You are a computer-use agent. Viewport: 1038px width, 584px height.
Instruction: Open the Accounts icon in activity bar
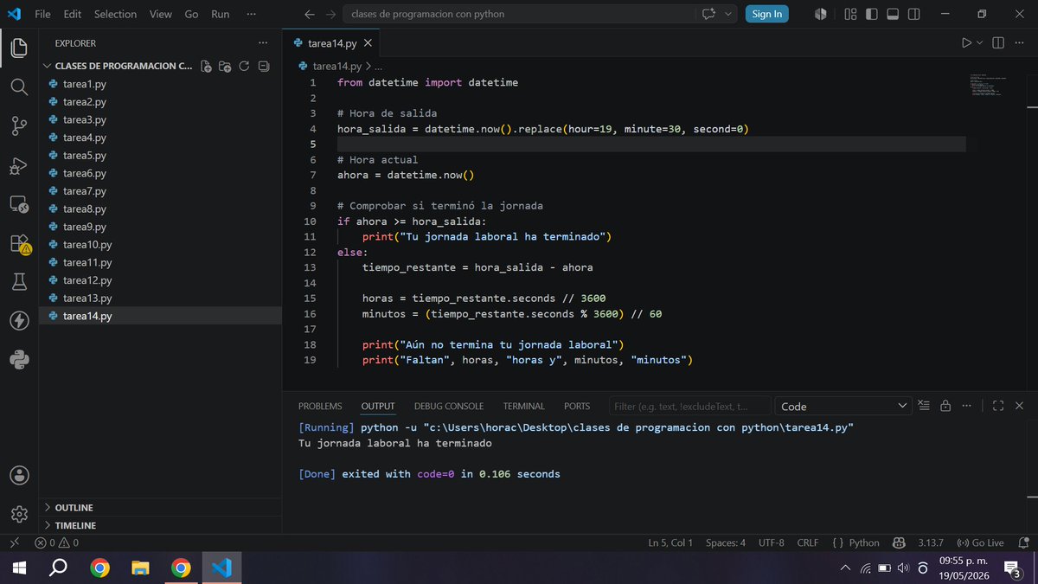coord(19,475)
